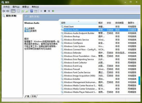Select Windows Font Cache Service row
This screenshot has width=142, height=103.
pos(99,72)
